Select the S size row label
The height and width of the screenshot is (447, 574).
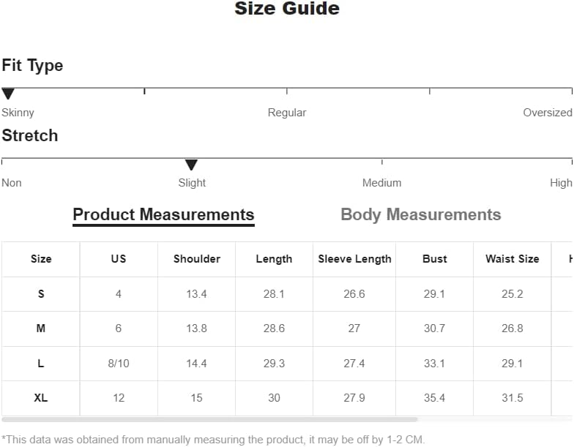41,294
